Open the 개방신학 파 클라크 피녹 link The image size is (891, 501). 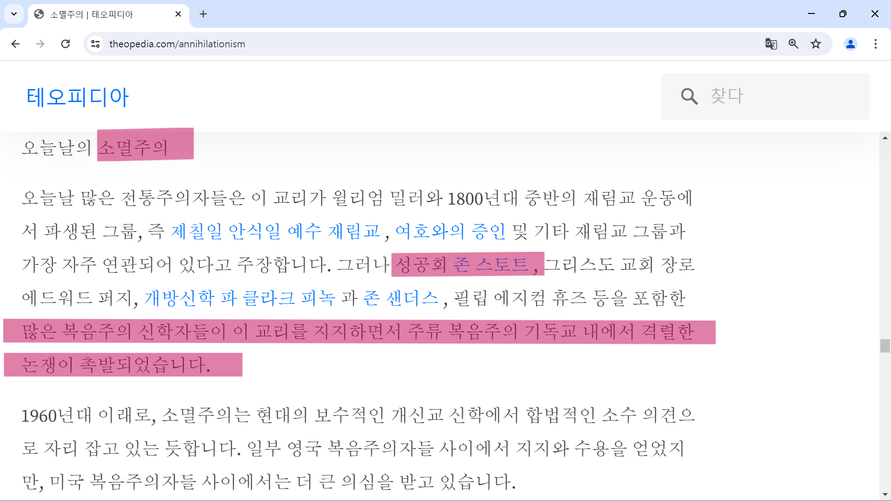(239, 298)
